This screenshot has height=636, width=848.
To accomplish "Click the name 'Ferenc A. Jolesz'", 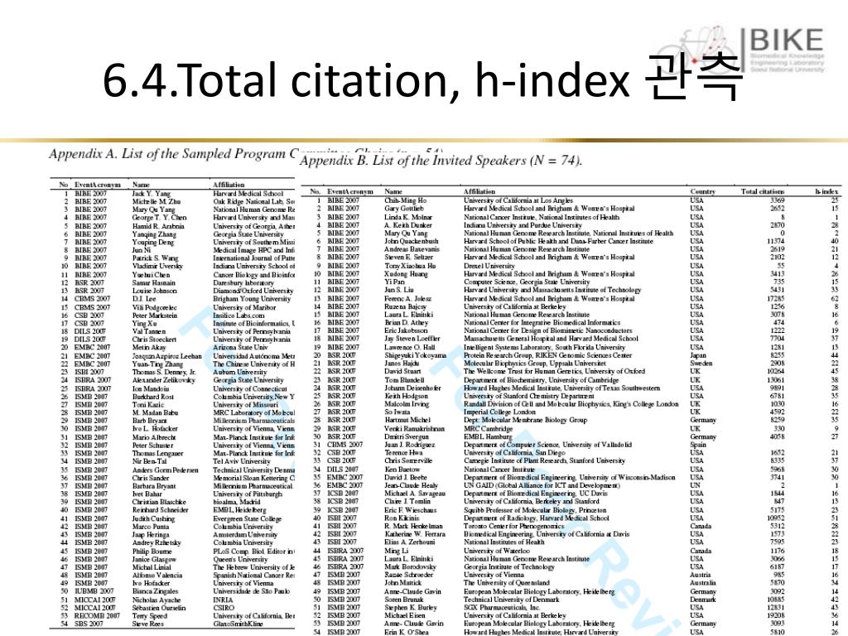I will click(x=407, y=298).
